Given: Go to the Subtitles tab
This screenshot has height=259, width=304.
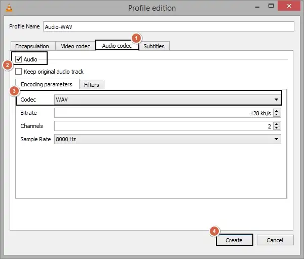Looking at the screenshot, I should 154,46.
